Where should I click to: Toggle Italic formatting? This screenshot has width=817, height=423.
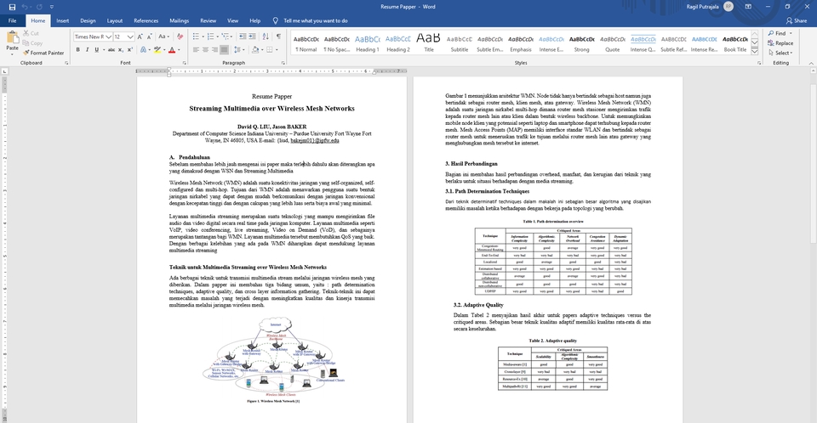[87, 50]
